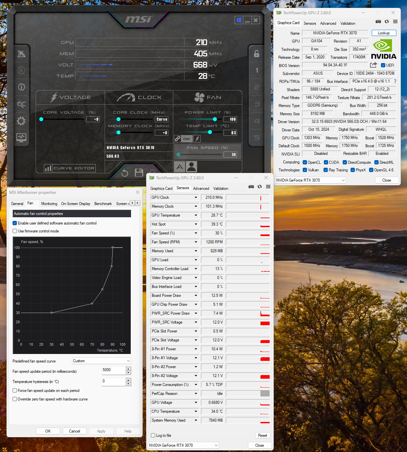Open hamburger menu in GPU-Z Sensors window
This screenshot has height=452, width=407.
pyautogui.click(x=268, y=187)
